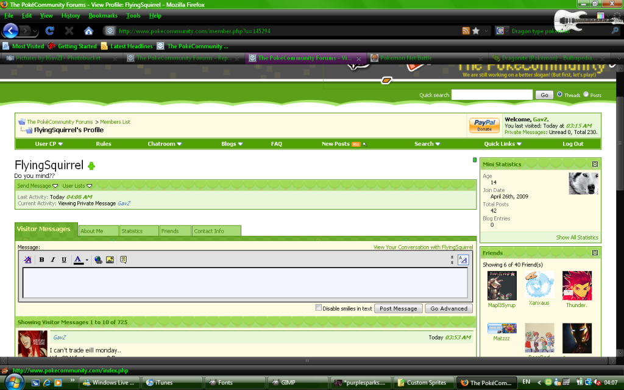Click the Firefox Home button
624x390 pixels.
88,30
